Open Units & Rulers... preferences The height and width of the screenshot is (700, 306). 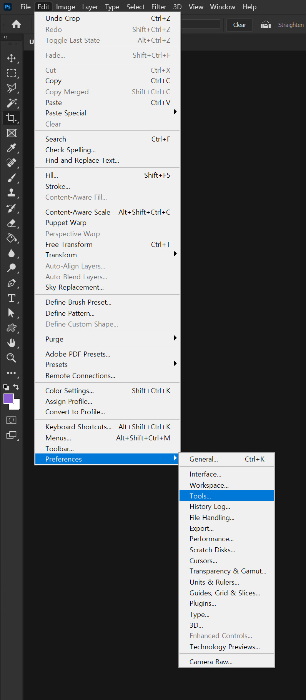[226, 582]
